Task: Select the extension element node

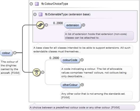Action: [73, 25]
